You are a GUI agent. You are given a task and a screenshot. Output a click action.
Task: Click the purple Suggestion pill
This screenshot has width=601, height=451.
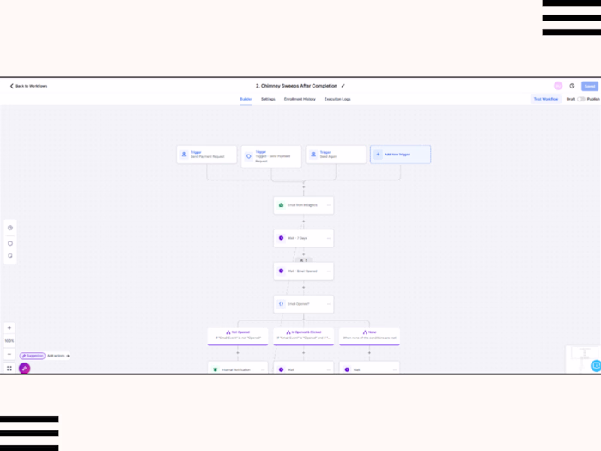33,356
